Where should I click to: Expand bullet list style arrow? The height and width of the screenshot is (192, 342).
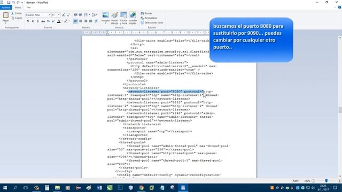click(89, 15)
